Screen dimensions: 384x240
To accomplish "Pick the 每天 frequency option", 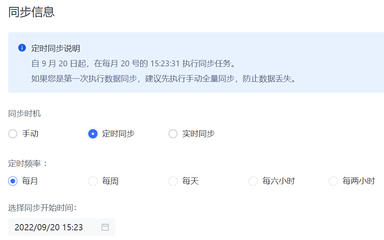I will (173, 181).
